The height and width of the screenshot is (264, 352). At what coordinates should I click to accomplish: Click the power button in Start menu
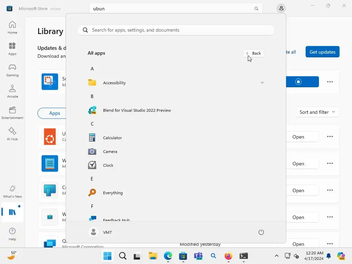(261, 232)
